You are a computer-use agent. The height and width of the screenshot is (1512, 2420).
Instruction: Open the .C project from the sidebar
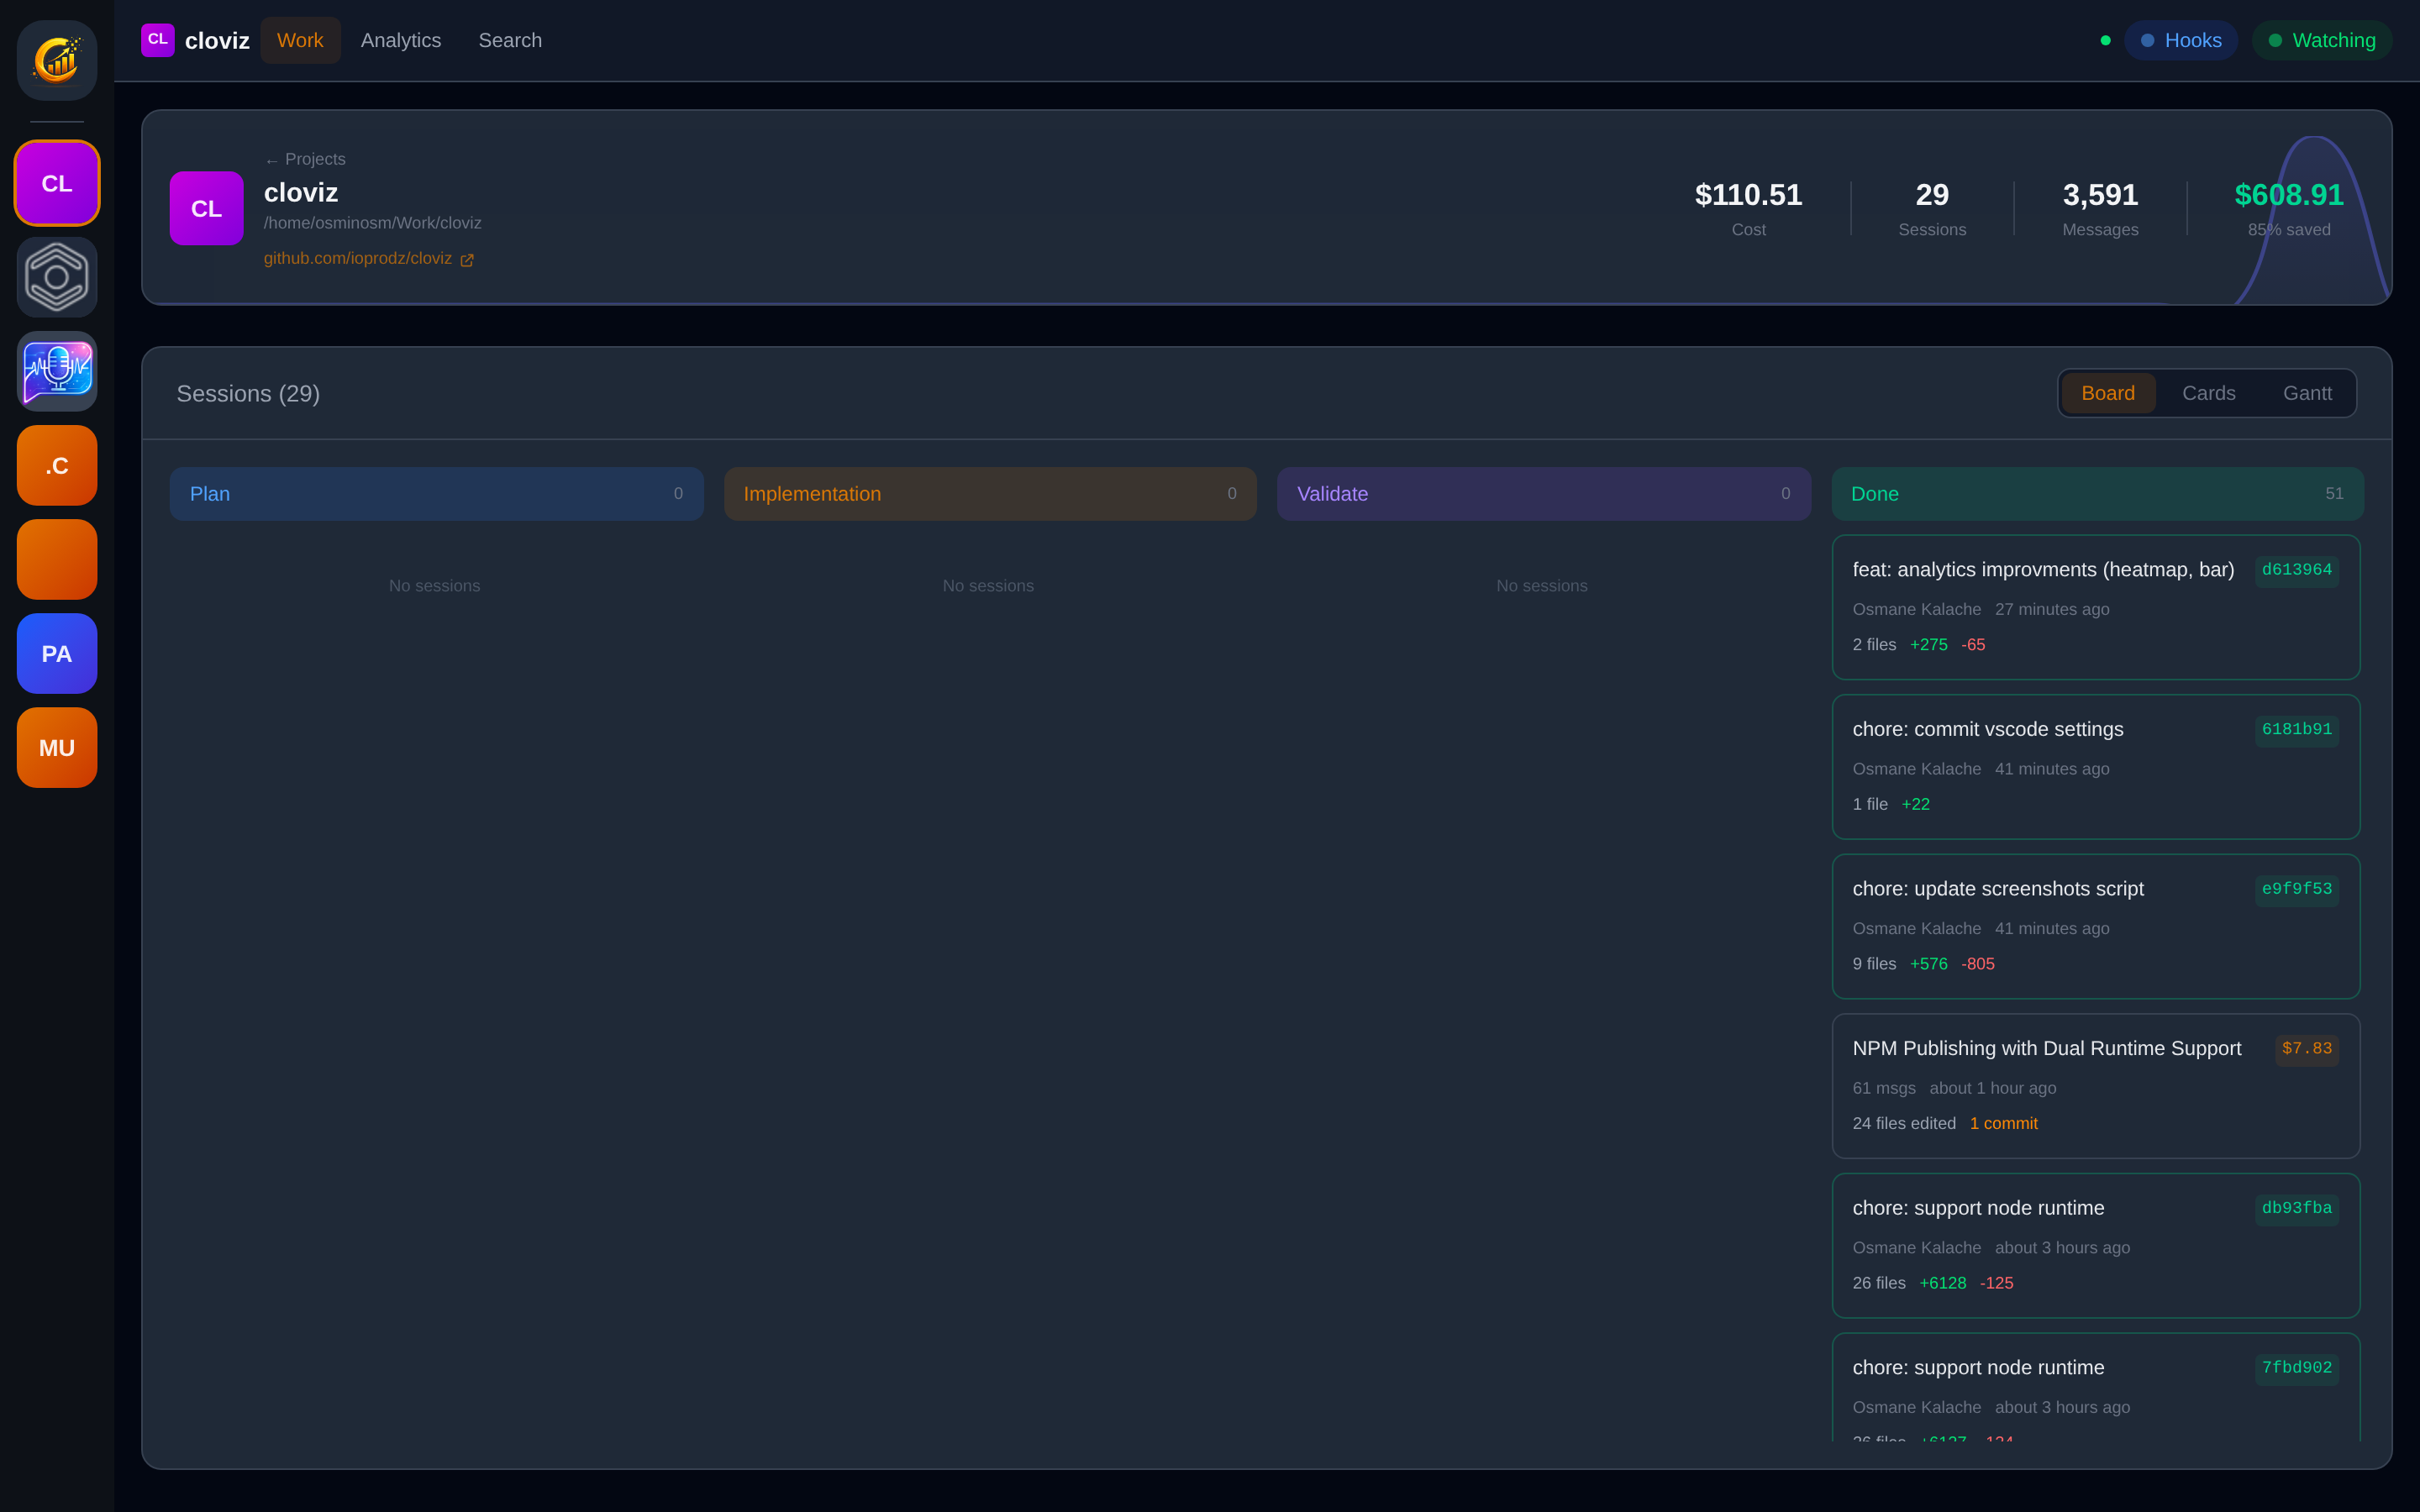click(x=56, y=465)
